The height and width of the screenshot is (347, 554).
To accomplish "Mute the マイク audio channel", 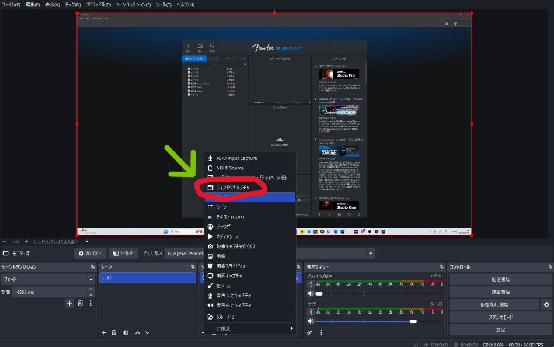I will [x=311, y=321].
